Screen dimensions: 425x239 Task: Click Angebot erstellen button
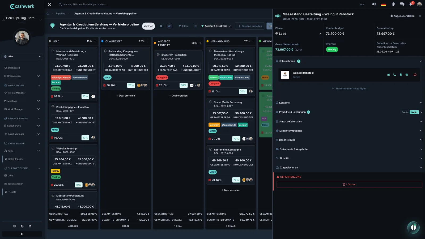tap(402, 16)
